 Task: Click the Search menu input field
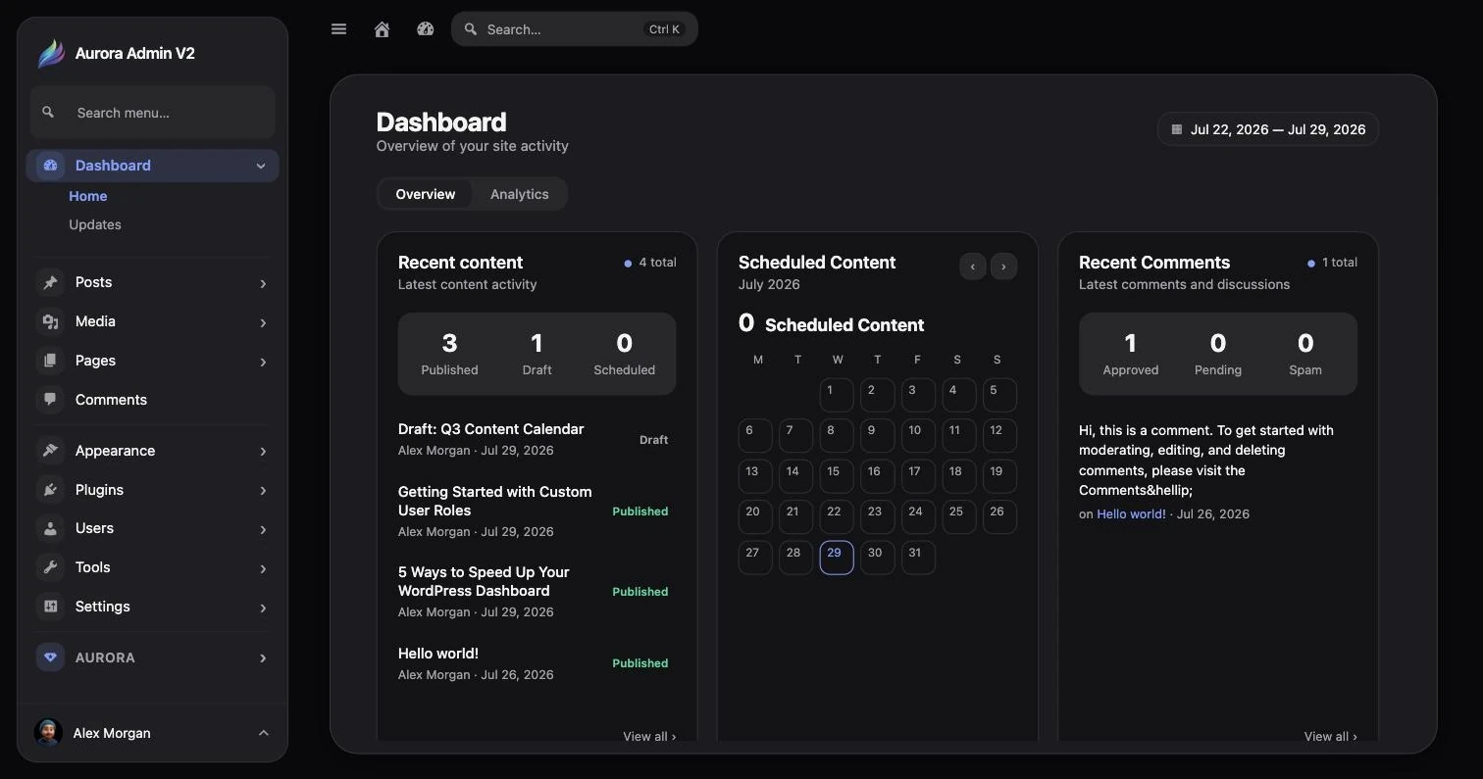[x=153, y=113]
